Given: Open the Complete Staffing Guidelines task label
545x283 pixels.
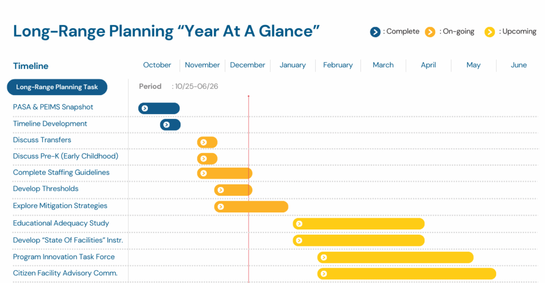Looking at the screenshot, I should tap(61, 173).
